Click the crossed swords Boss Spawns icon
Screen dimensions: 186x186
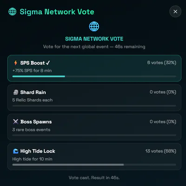[16, 122]
